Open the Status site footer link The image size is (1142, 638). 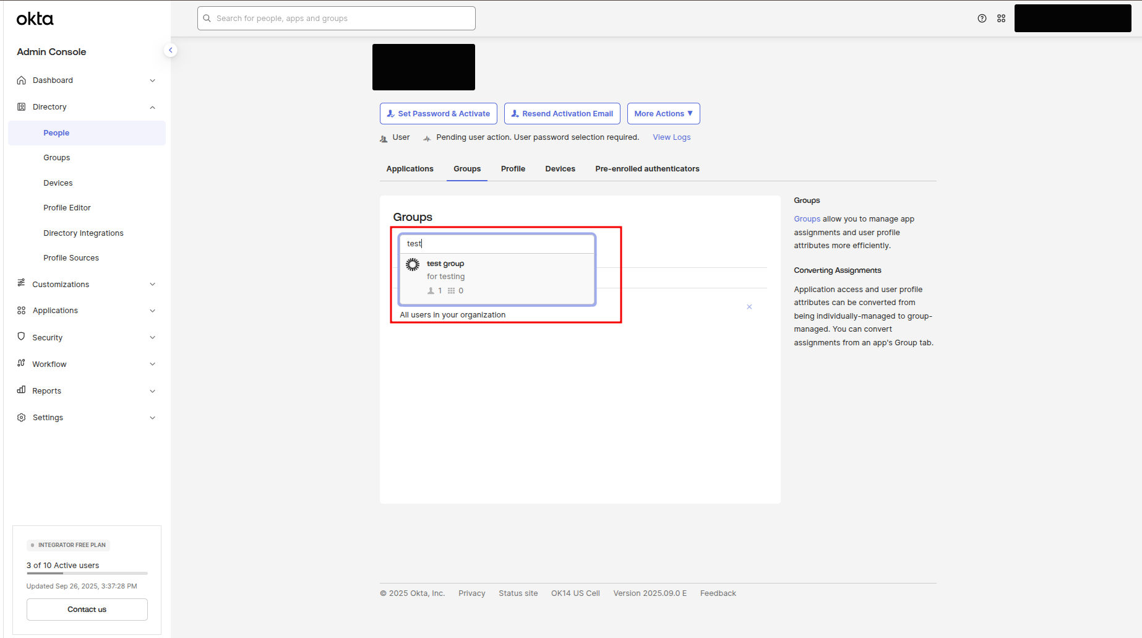tap(518, 593)
